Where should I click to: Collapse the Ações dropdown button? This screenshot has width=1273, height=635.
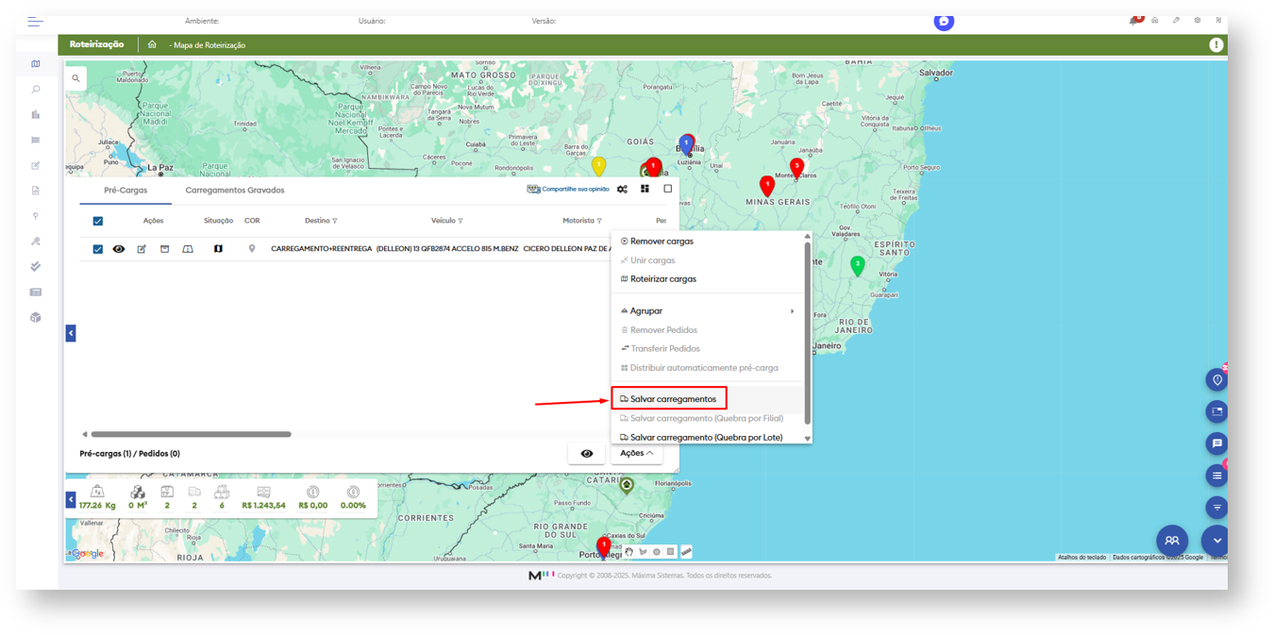click(x=636, y=454)
